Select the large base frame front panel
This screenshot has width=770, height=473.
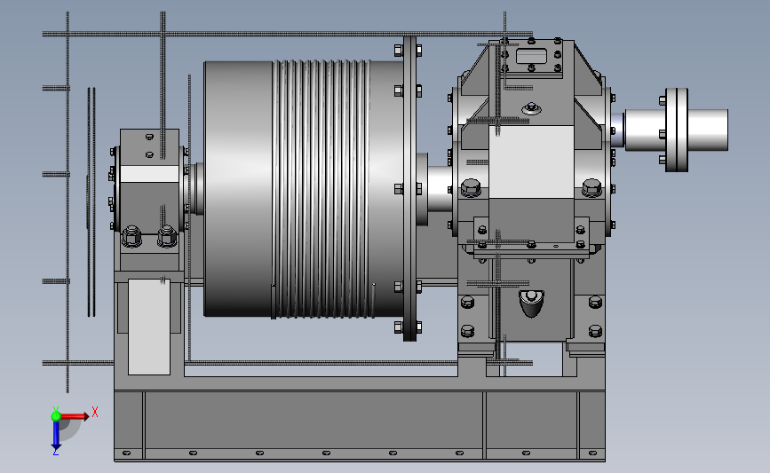click(x=314, y=420)
